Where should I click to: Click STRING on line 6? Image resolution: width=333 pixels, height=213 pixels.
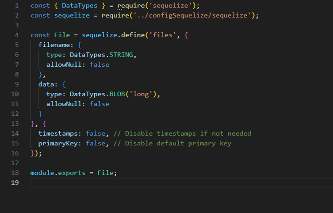(121, 55)
